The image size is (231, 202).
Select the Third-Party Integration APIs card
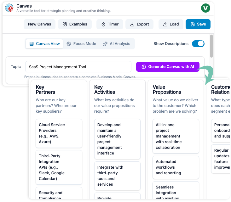pos(59,167)
